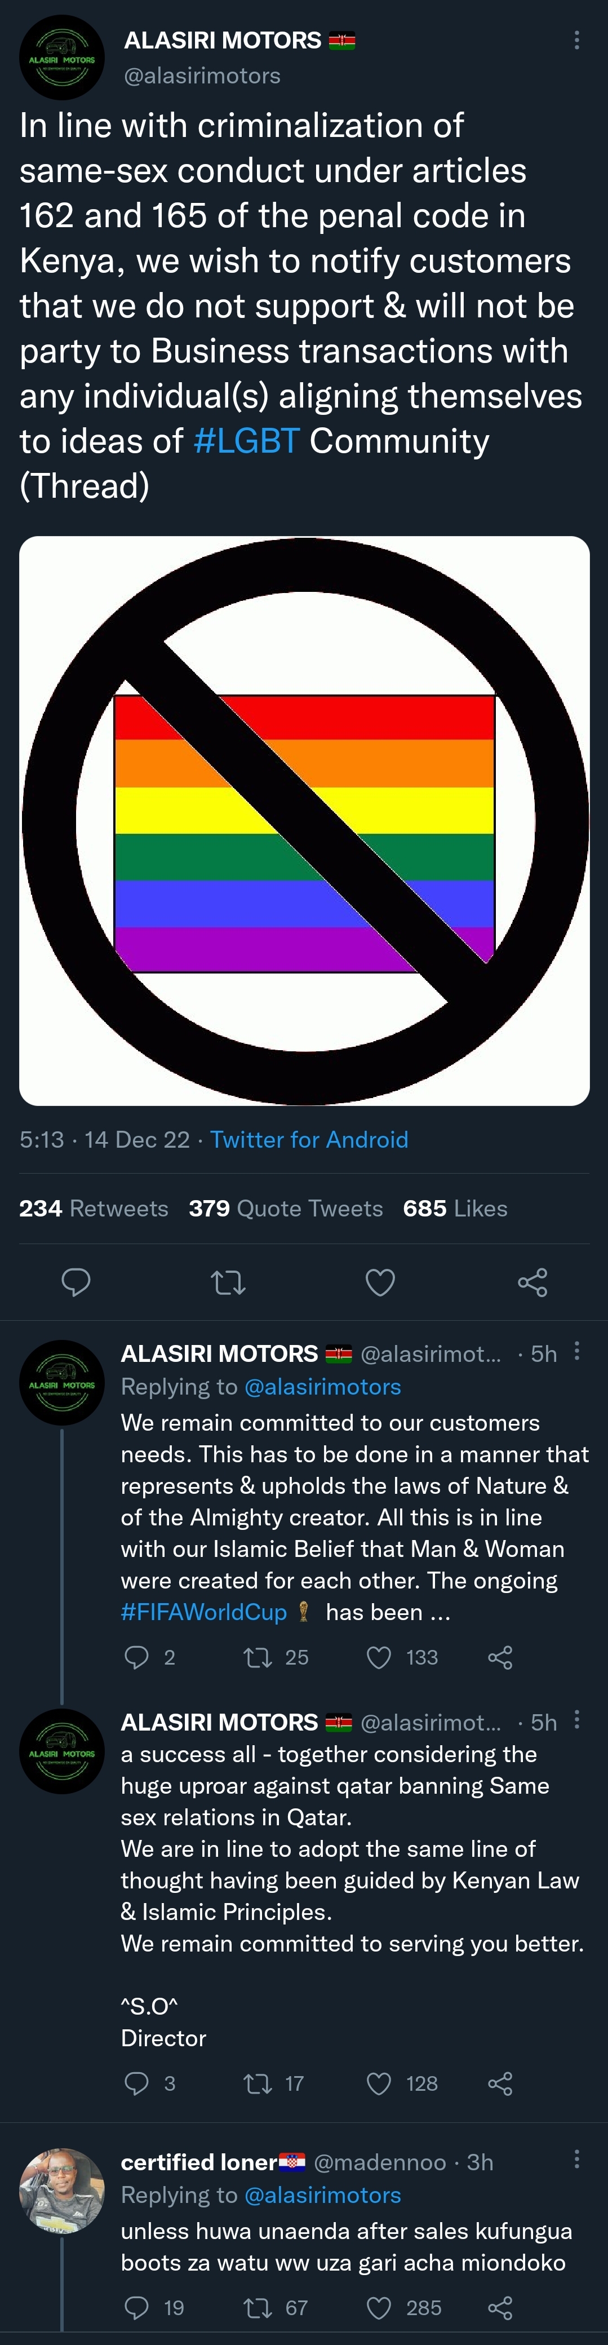View the 685 Likes list
The height and width of the screenshot is (2345, 608).
(455, 1209)
